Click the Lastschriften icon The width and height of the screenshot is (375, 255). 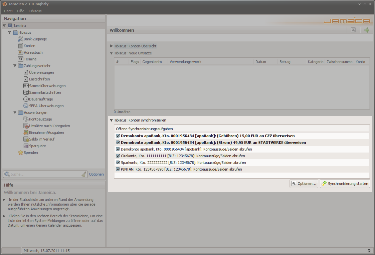(26, 79)
